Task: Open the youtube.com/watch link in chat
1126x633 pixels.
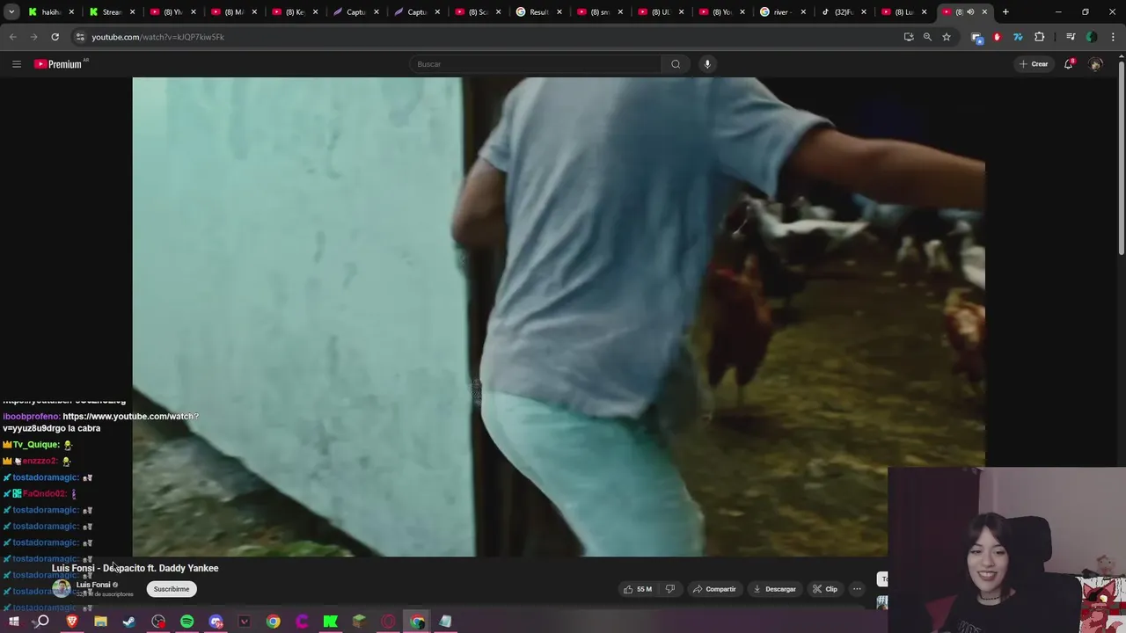Action: (x=100, y=422)
